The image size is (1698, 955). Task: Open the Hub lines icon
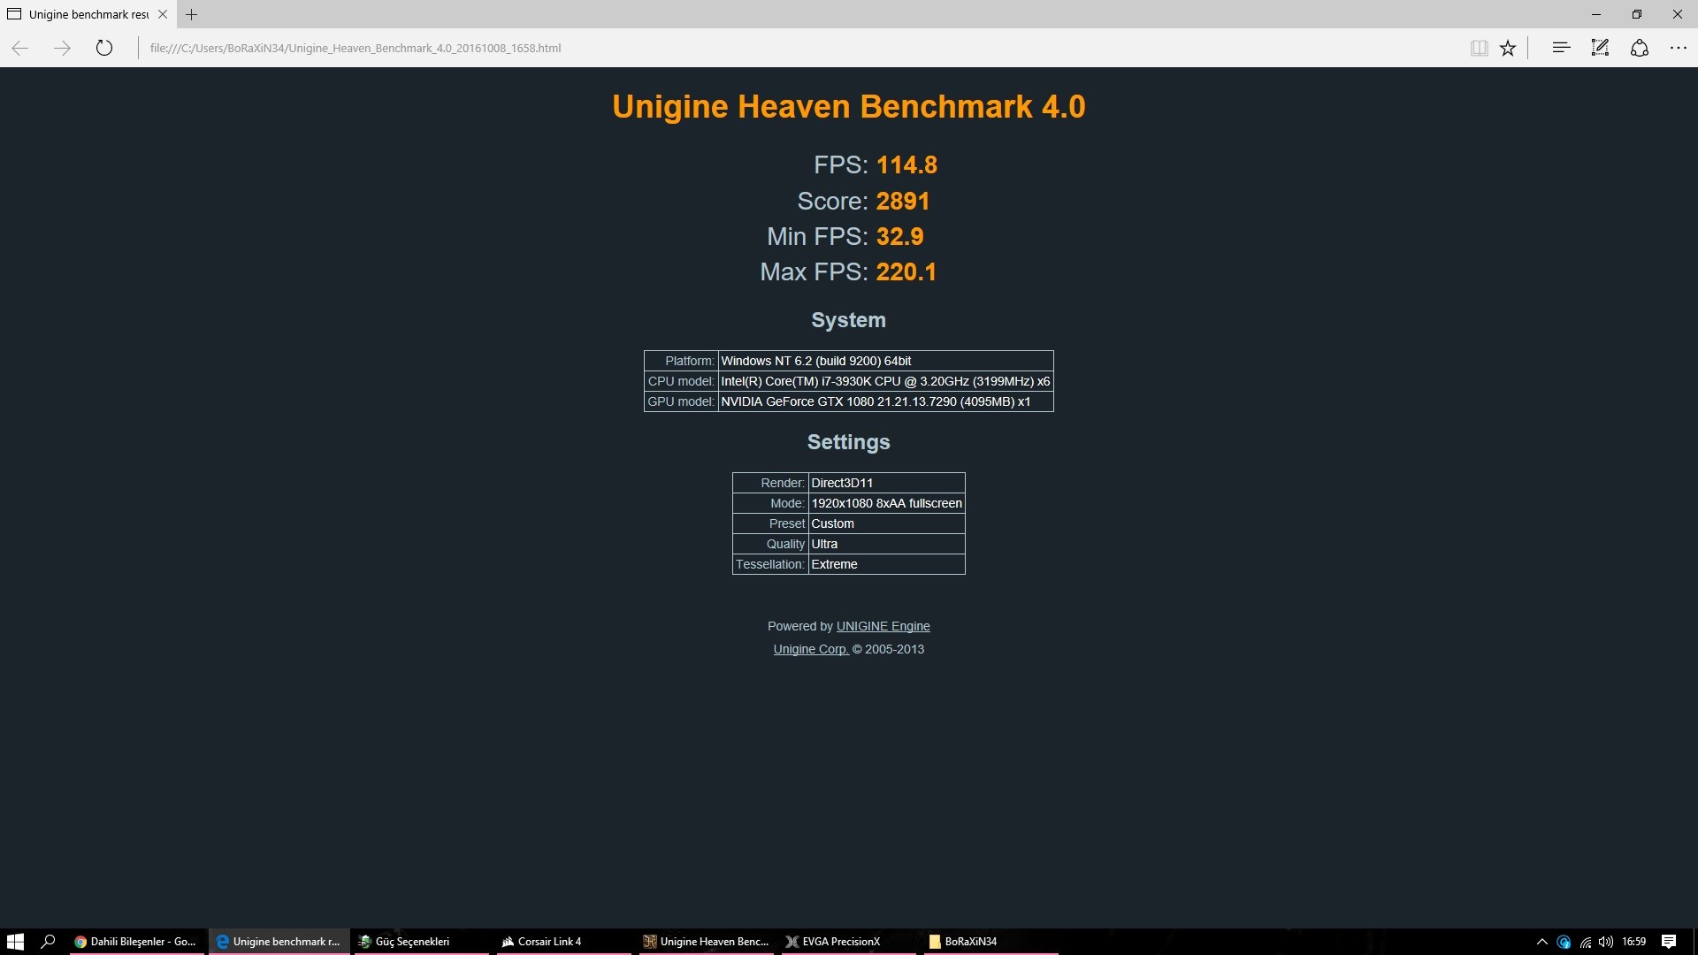click(x=1561, y=48)
